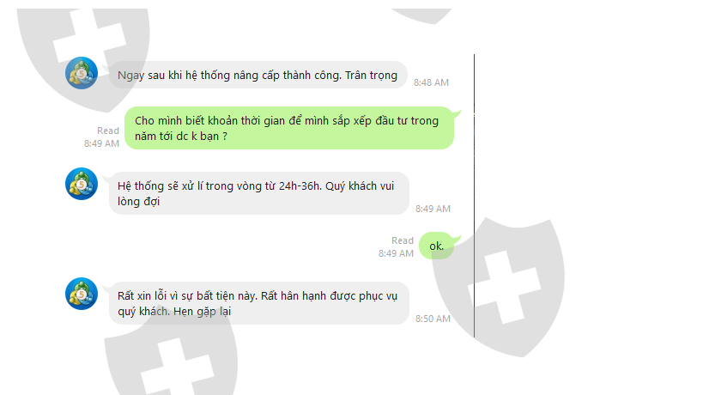The height and width of the screenshot is (395, 703).
Task: Click the green 'ok.' message bubble
Action: click(436, 246)
